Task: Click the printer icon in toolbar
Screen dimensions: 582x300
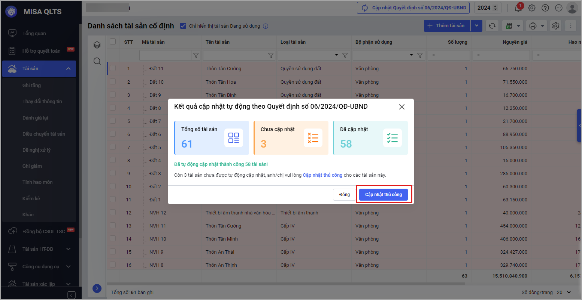Action: pyautogui.click(x=533, y=26)
